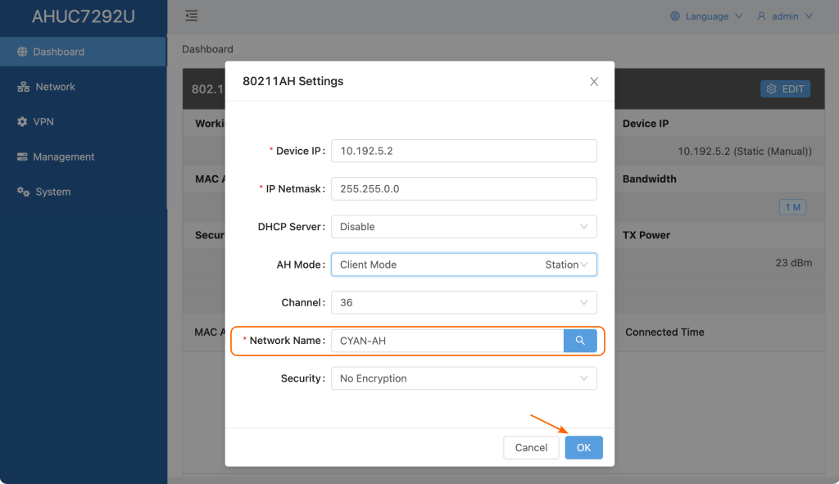The width and height of the screenshot is (839, 484).
Task: Click the Device IP input field
Action: [464, 151]
